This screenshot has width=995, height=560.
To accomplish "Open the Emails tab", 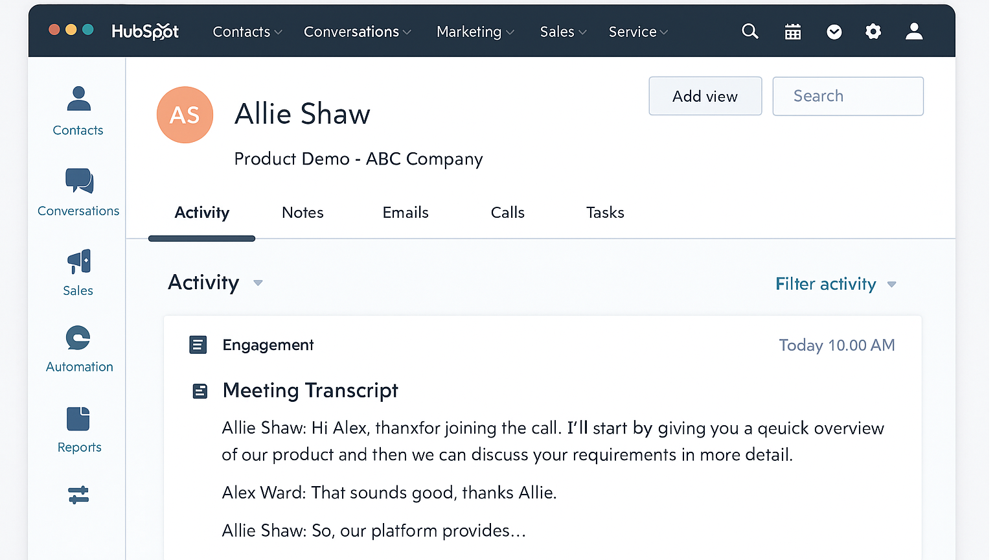I will tap(405, 213).
